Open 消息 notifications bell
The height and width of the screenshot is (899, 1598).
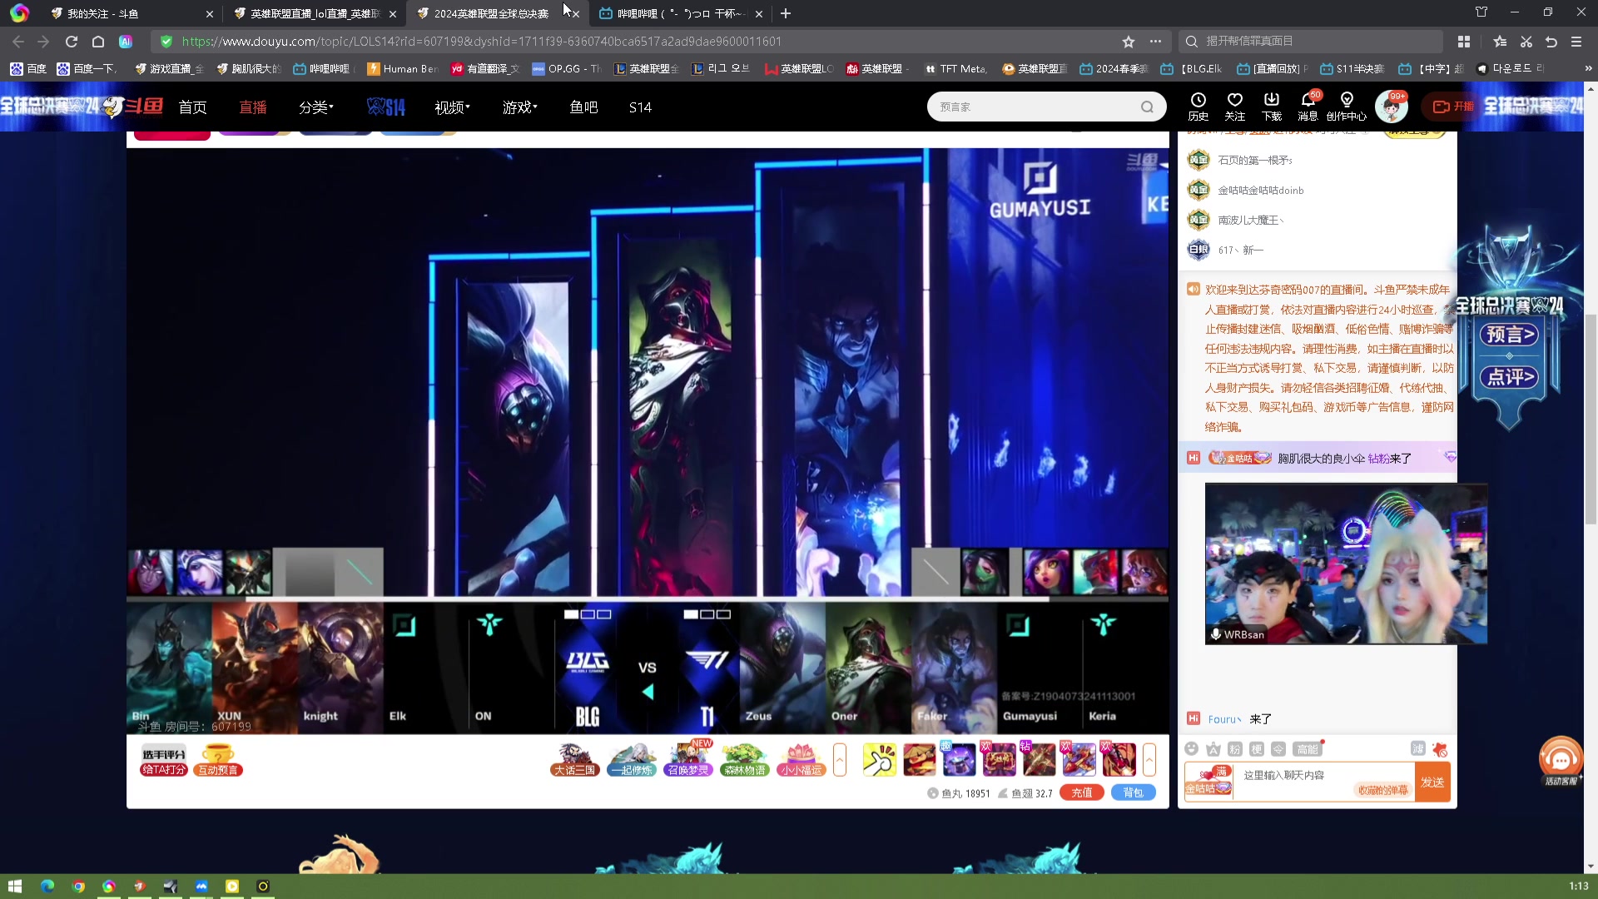[1308, 107]
